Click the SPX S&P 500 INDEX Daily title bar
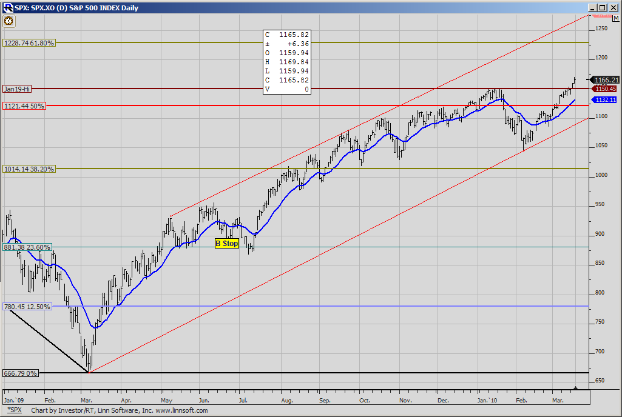The image size is (622, 417). pyautogui.click(x=303, y=8)
